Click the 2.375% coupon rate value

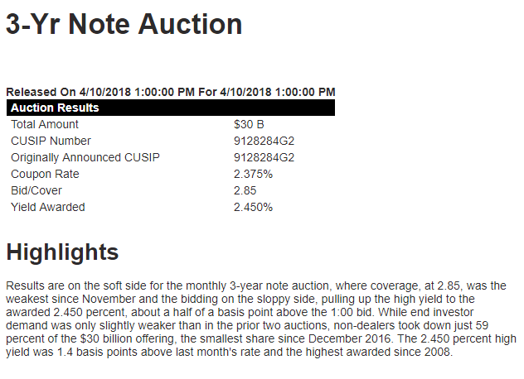[254, 174]
